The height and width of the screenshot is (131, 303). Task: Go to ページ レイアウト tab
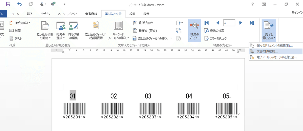coord(68,14)
